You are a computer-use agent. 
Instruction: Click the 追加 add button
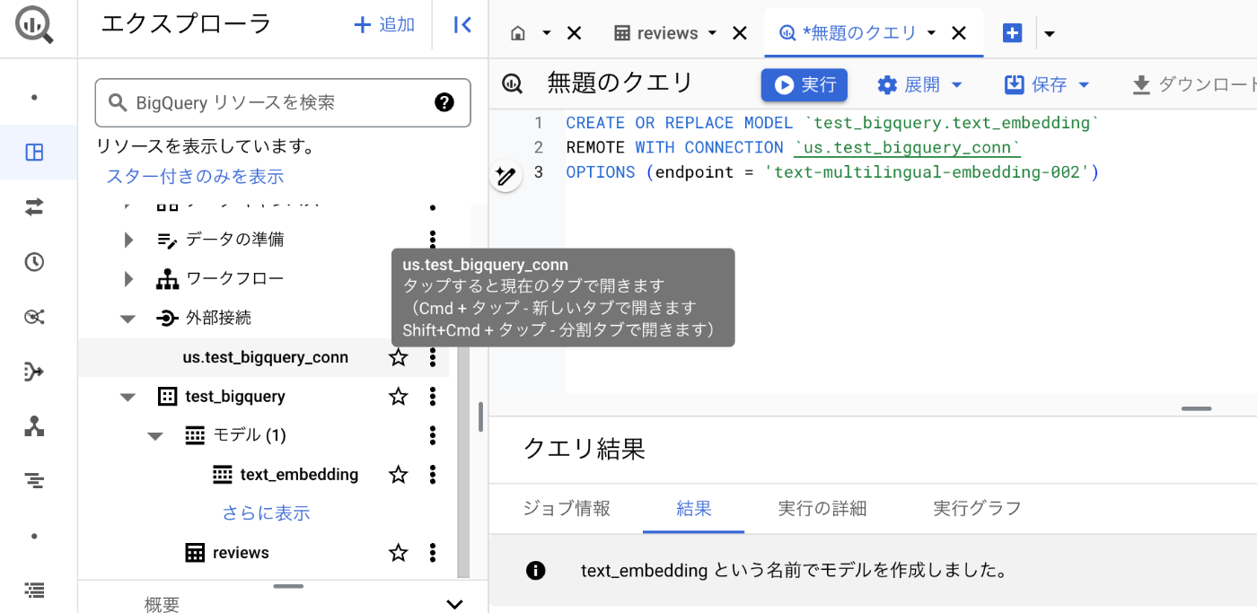coord(384,25)
